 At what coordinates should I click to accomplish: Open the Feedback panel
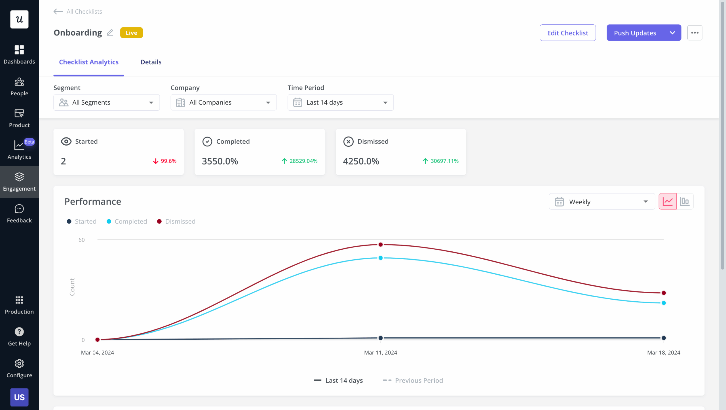coord(19,213)
